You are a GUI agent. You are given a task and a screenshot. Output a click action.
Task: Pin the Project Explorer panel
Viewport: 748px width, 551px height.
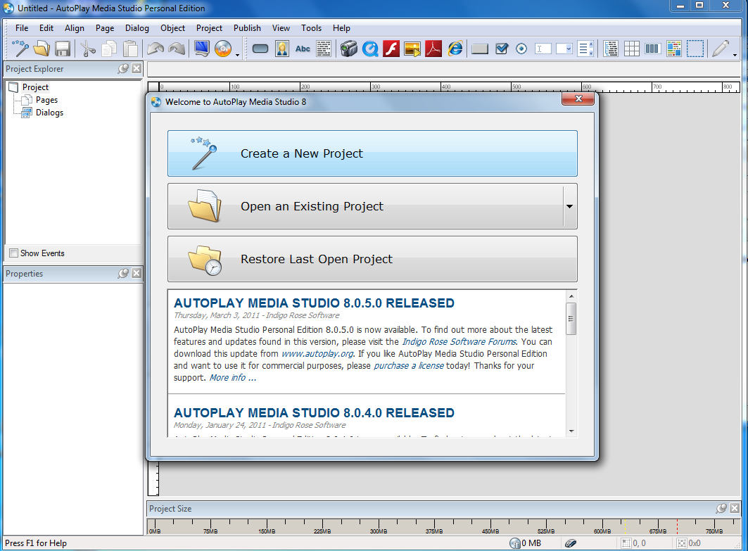click(123, 69)
